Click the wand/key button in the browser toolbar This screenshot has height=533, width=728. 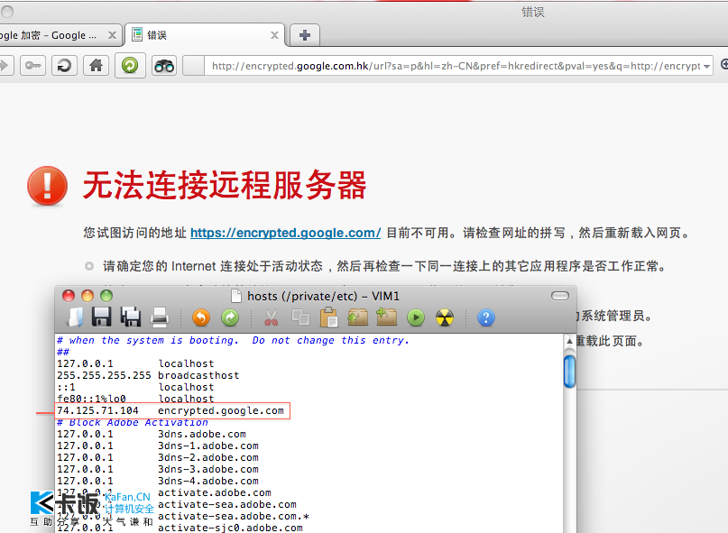tap(33, 66)
